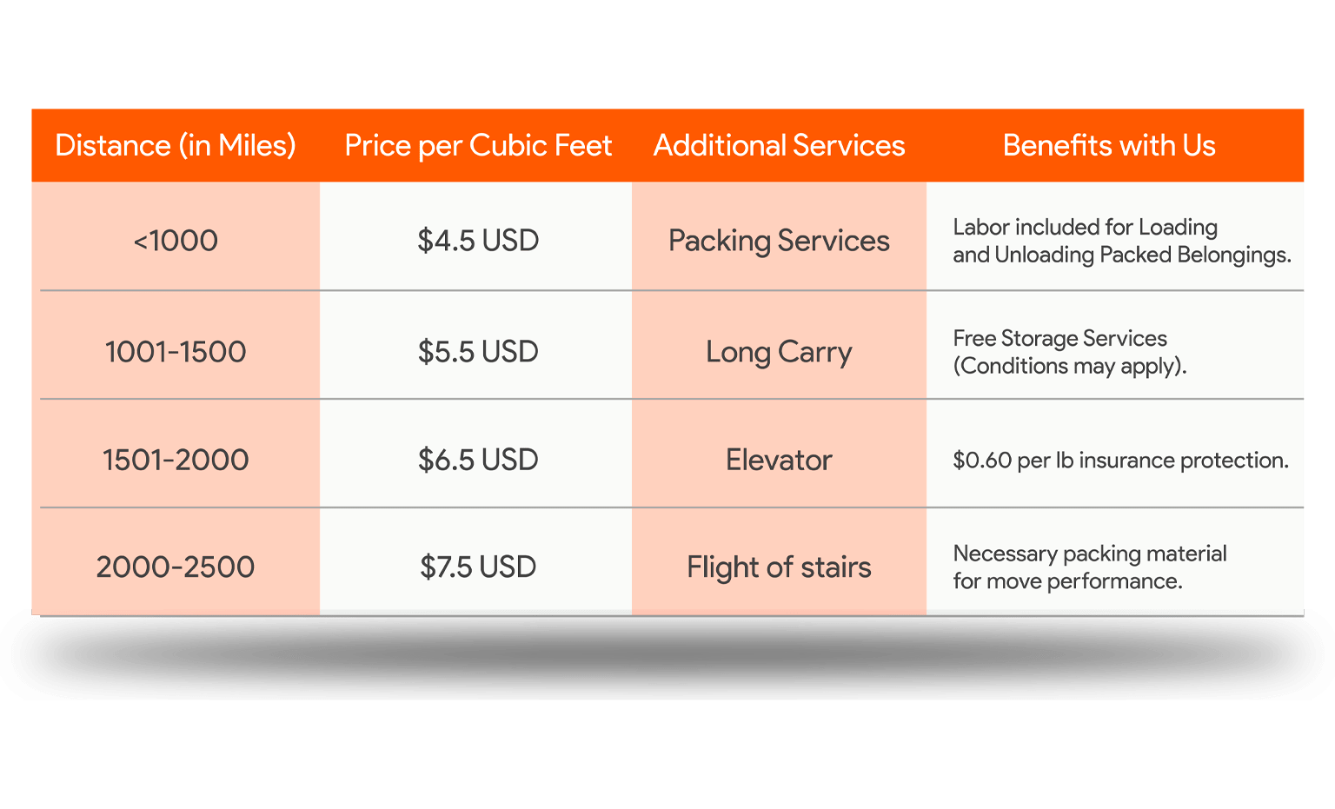Click the Distance (in Miles) header
1335x809 pixels.
tap(176, 146)
